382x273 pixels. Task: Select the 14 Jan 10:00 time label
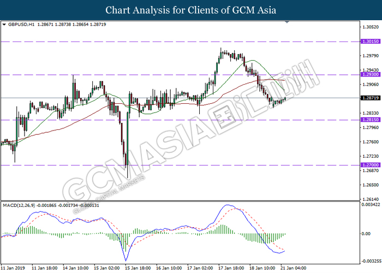pos(76,268)
